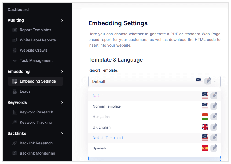Select the Normal Template list entry
This screenshot has height=164, width=231.
click(x=107, y=106)
